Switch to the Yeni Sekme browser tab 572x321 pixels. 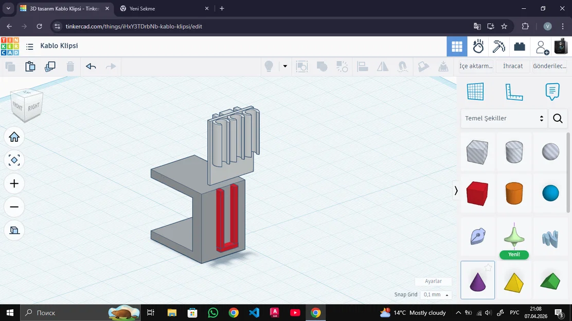[x=162, y=9]
